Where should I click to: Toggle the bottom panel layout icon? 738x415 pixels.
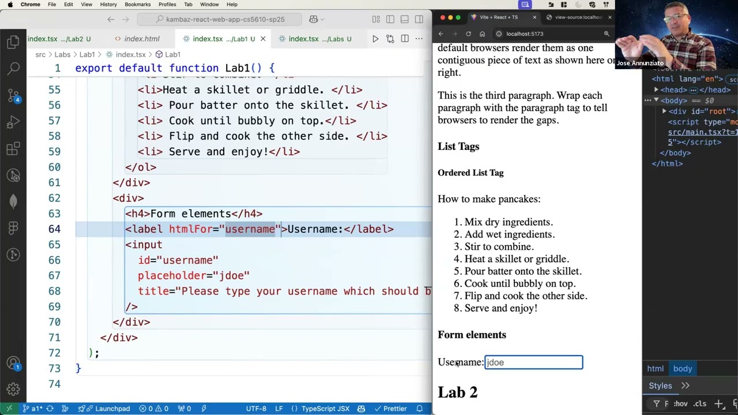pyautogui.click(x=405, y=19)
